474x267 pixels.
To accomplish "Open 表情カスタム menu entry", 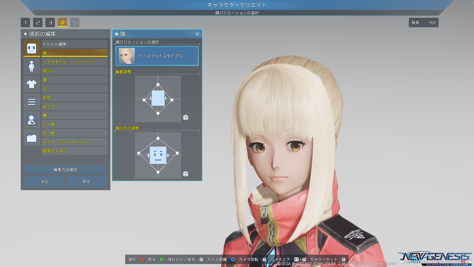I will (x=74, y=151).
